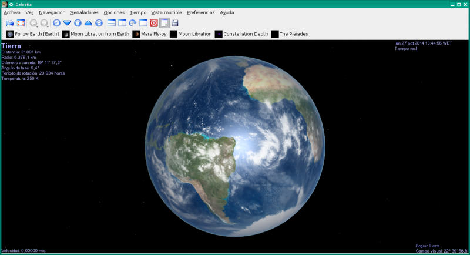Slow down time with down-arrow icon
The width and height of the screenshot is (470, 255).
(x=67, y=23)
